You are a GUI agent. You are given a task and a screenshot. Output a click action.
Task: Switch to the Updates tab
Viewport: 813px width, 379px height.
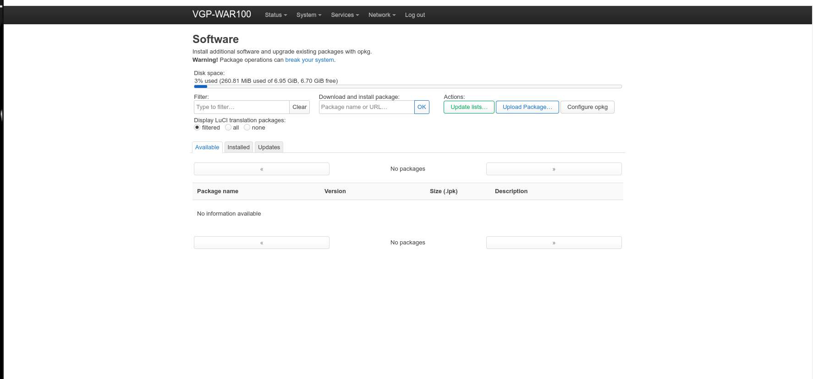[269, 147]
